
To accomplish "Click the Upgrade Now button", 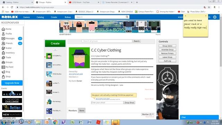I will tap(12, 83).
